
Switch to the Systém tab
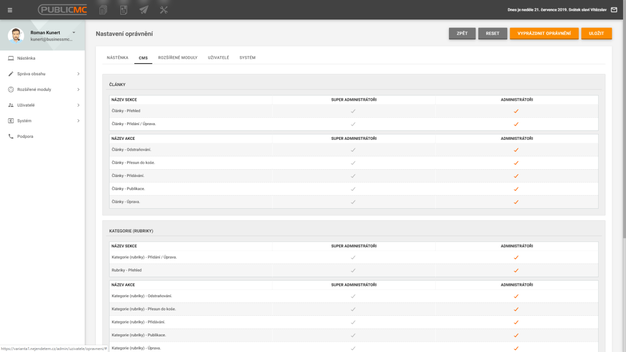coord(247,58)
